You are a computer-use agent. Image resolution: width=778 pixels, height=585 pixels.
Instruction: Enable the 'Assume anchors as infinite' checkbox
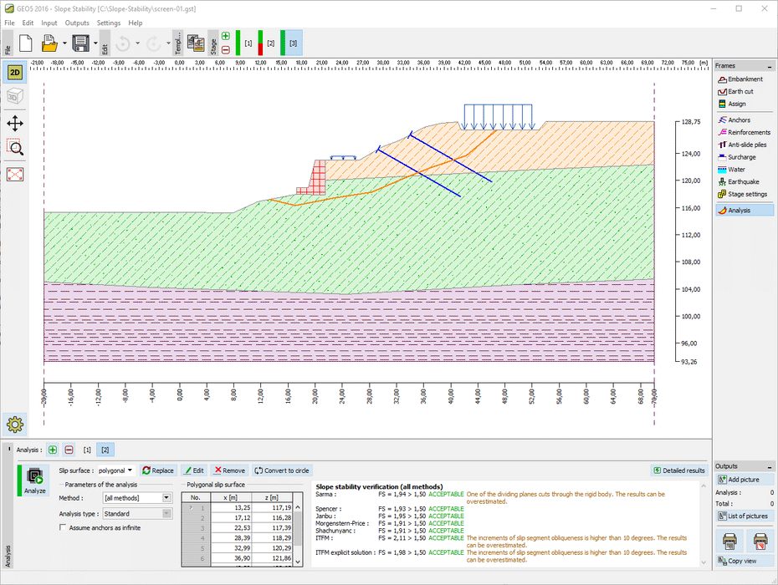click(x=63, y=526)
